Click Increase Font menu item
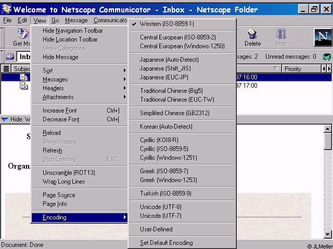Image resolution: width=333 pixels, height=249 pixels. [80, 110]
